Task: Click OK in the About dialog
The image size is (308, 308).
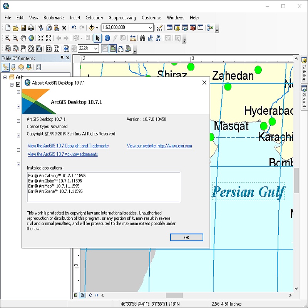Action: click(x=186, y=238)
